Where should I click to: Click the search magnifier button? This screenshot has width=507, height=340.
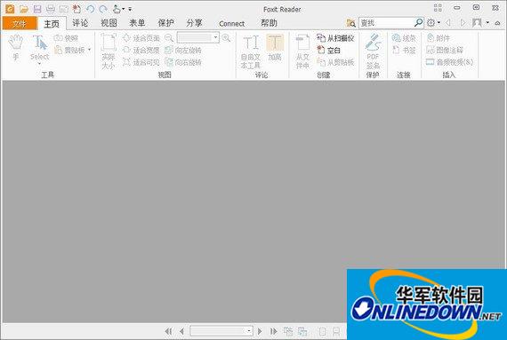(418, 22)
